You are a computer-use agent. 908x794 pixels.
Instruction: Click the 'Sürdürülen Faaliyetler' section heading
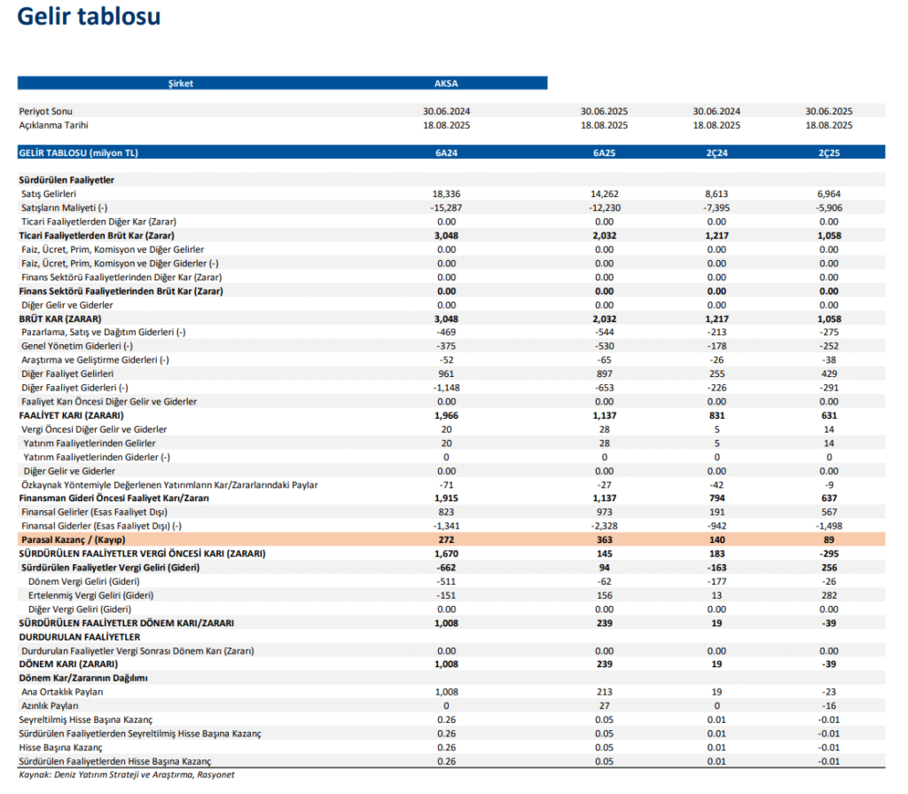point(67,180)
